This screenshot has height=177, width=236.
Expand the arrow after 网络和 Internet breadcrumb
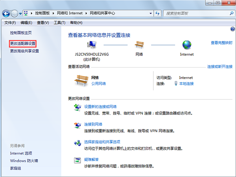pyautogui.click(x=86, y=13)
